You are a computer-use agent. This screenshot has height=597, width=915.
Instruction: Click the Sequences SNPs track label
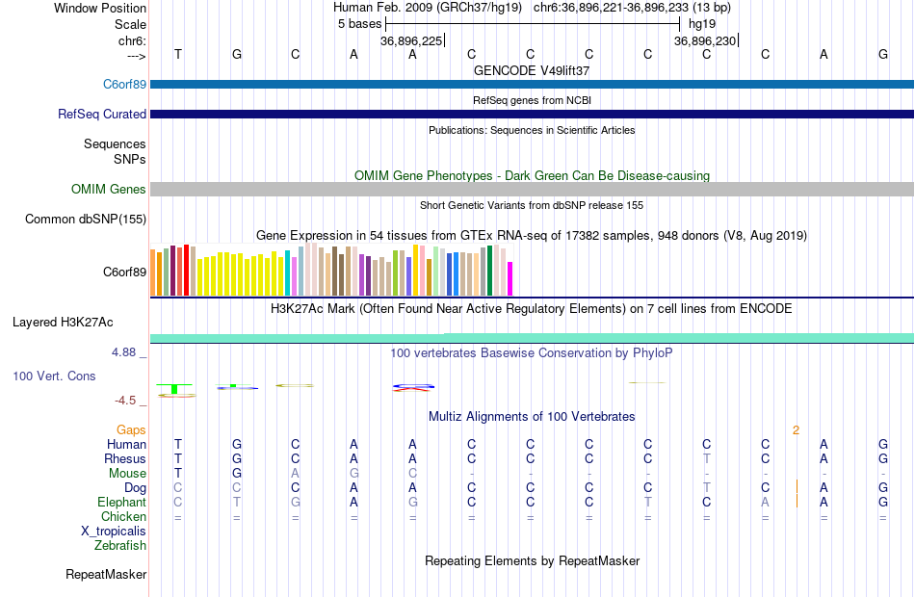click(115, 151)
